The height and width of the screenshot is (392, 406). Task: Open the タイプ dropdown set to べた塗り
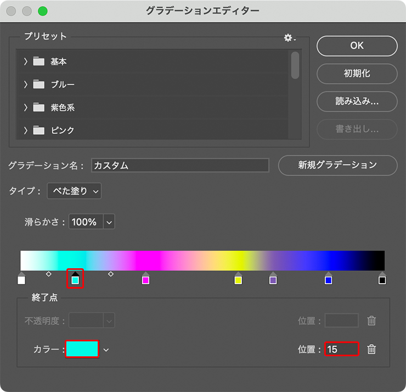74,191
